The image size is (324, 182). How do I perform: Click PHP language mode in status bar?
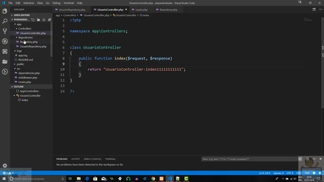tap(307, 173)
